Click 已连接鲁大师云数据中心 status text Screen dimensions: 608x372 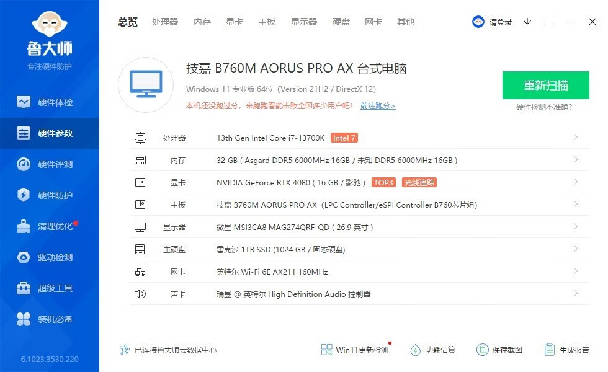pos(175,350)
